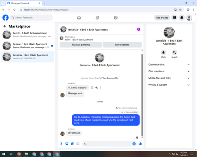Open Friends icon in top navigation

(97, 18)
